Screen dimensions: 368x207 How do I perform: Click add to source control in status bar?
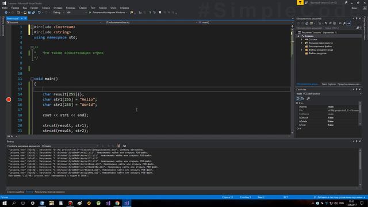339,197
